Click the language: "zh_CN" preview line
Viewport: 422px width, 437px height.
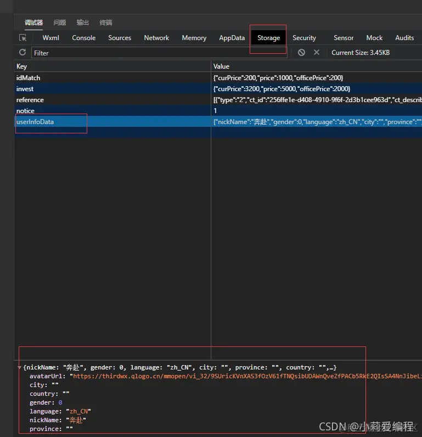tap(60, 411)
